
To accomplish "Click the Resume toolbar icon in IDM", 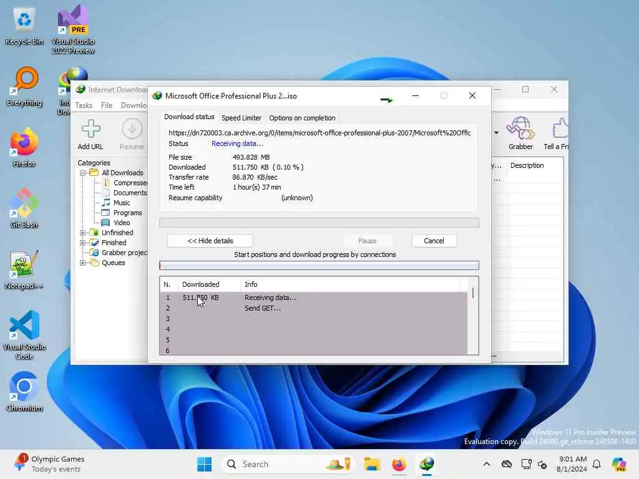I will [132, 135].
